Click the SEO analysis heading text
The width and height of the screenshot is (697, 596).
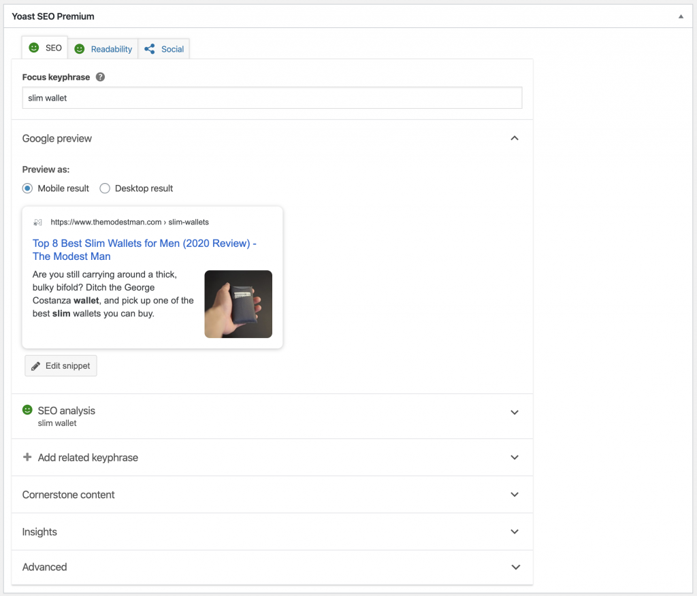[x=67, y=411]
